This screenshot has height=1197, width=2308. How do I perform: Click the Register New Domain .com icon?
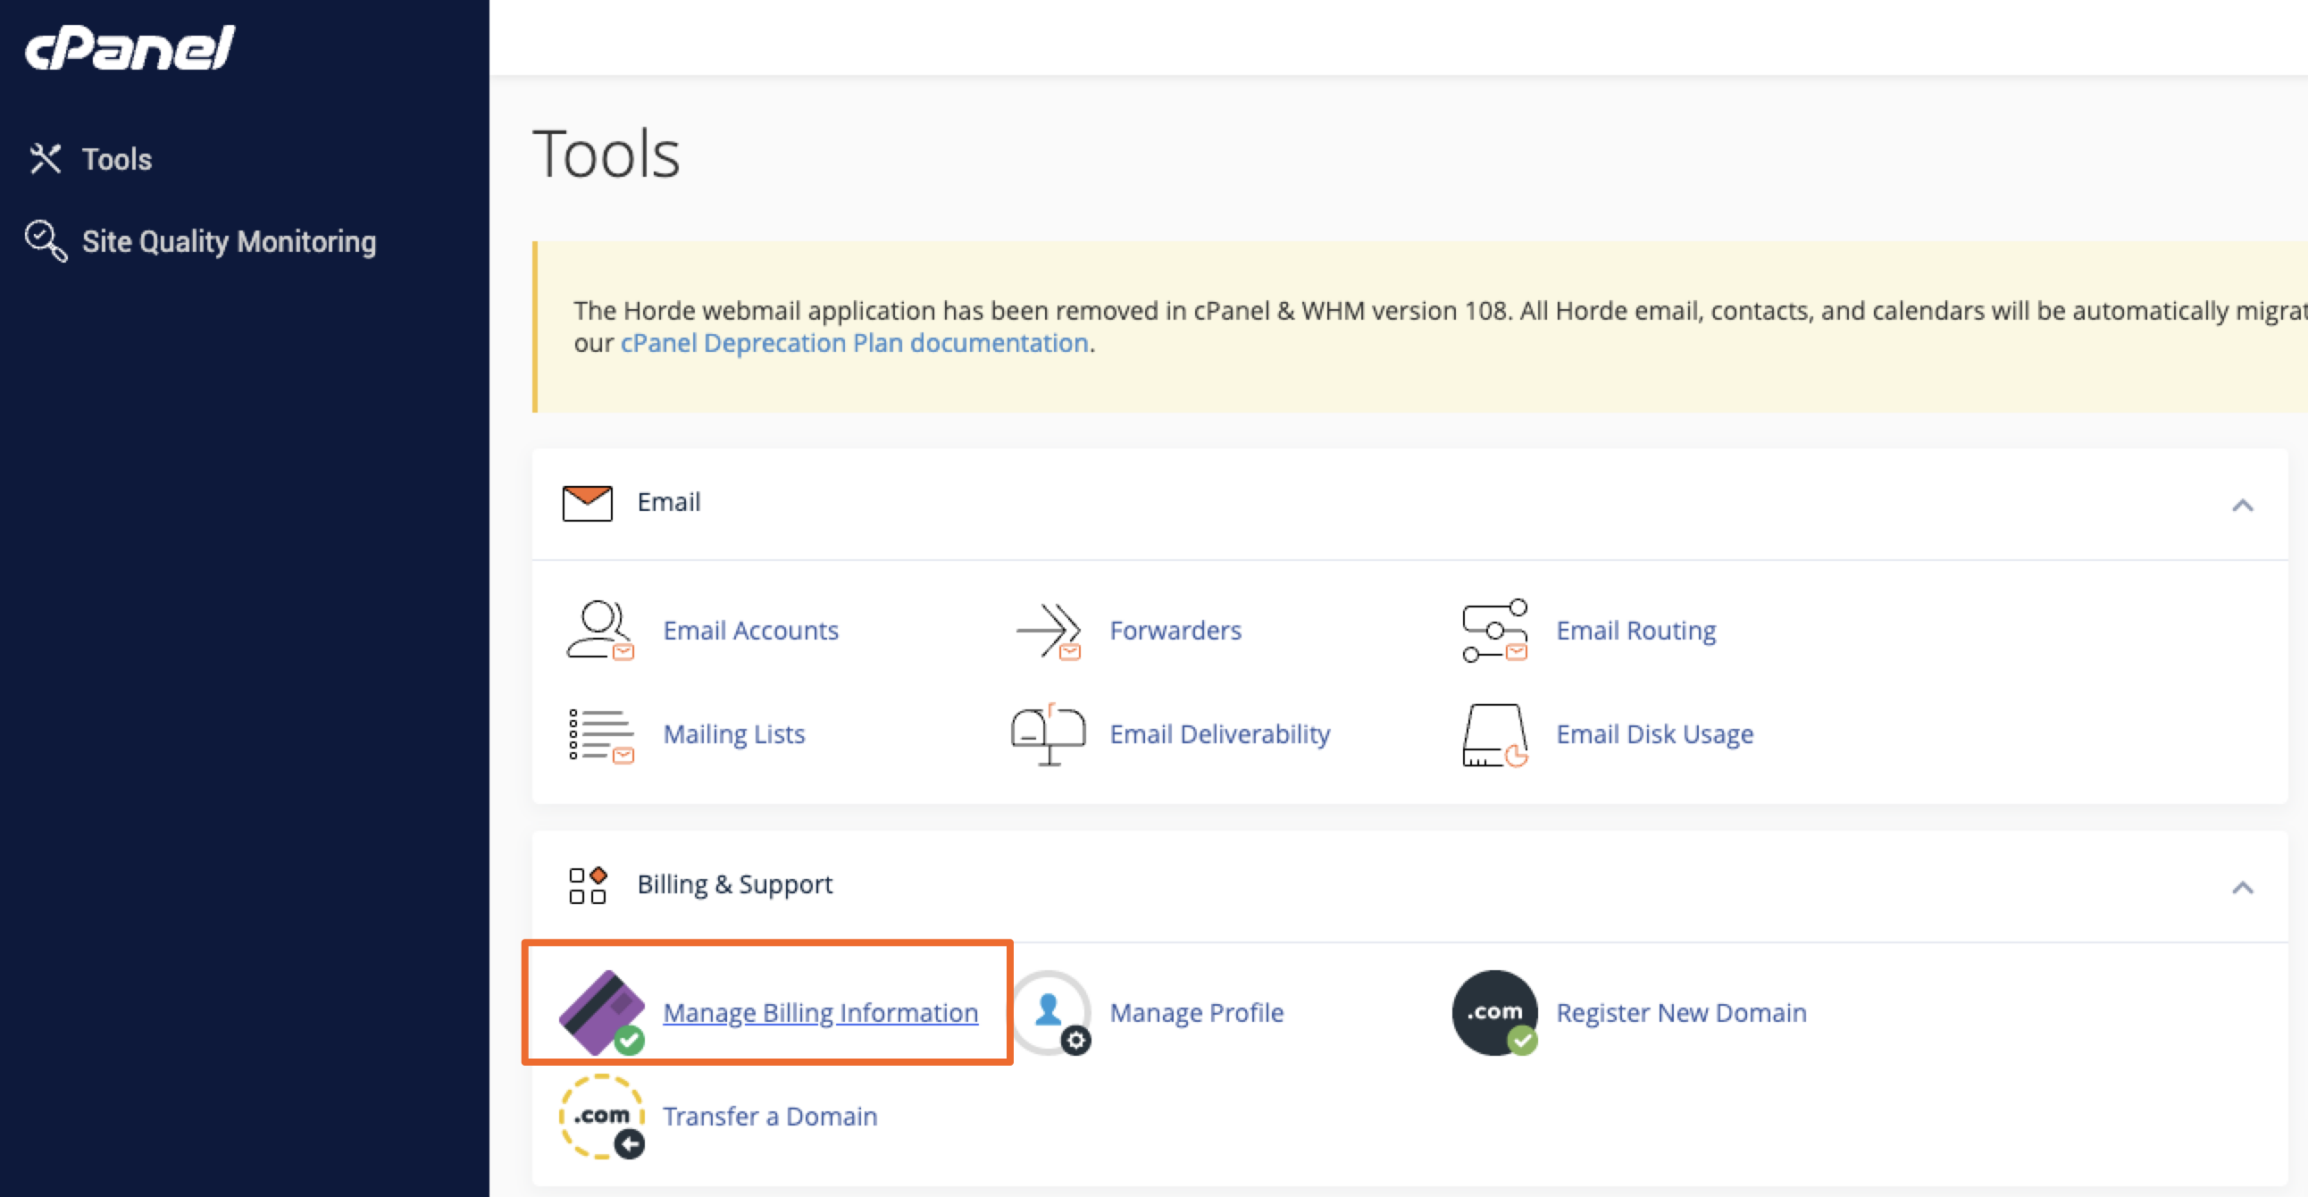[1494, 1012]
